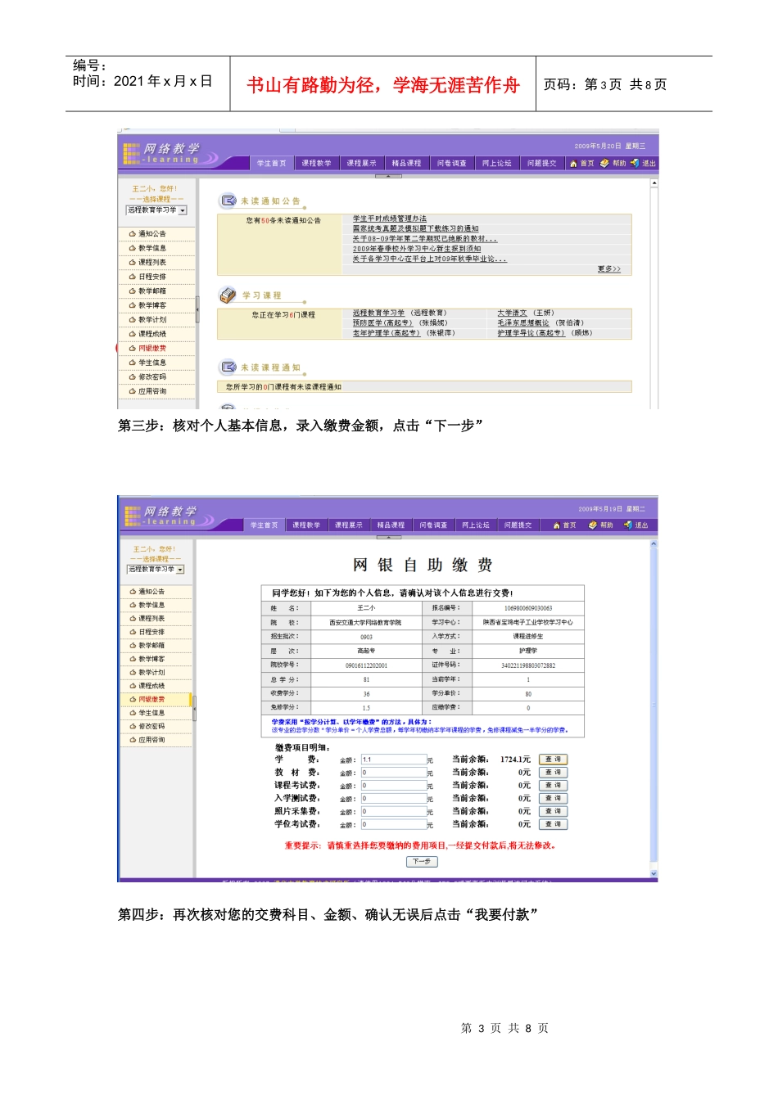
Task: Click 更多>> link in notices panel
Action: (x=609, y=269)
